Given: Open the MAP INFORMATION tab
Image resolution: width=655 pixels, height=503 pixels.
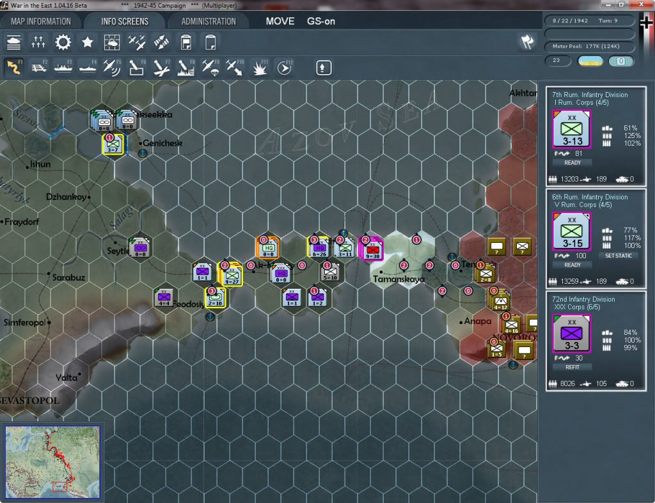Looking at the screenshot, I should tap(40, 21).
